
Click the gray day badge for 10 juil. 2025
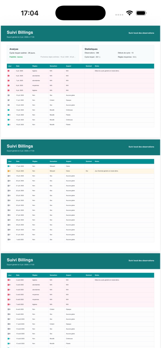click(9, 95)
